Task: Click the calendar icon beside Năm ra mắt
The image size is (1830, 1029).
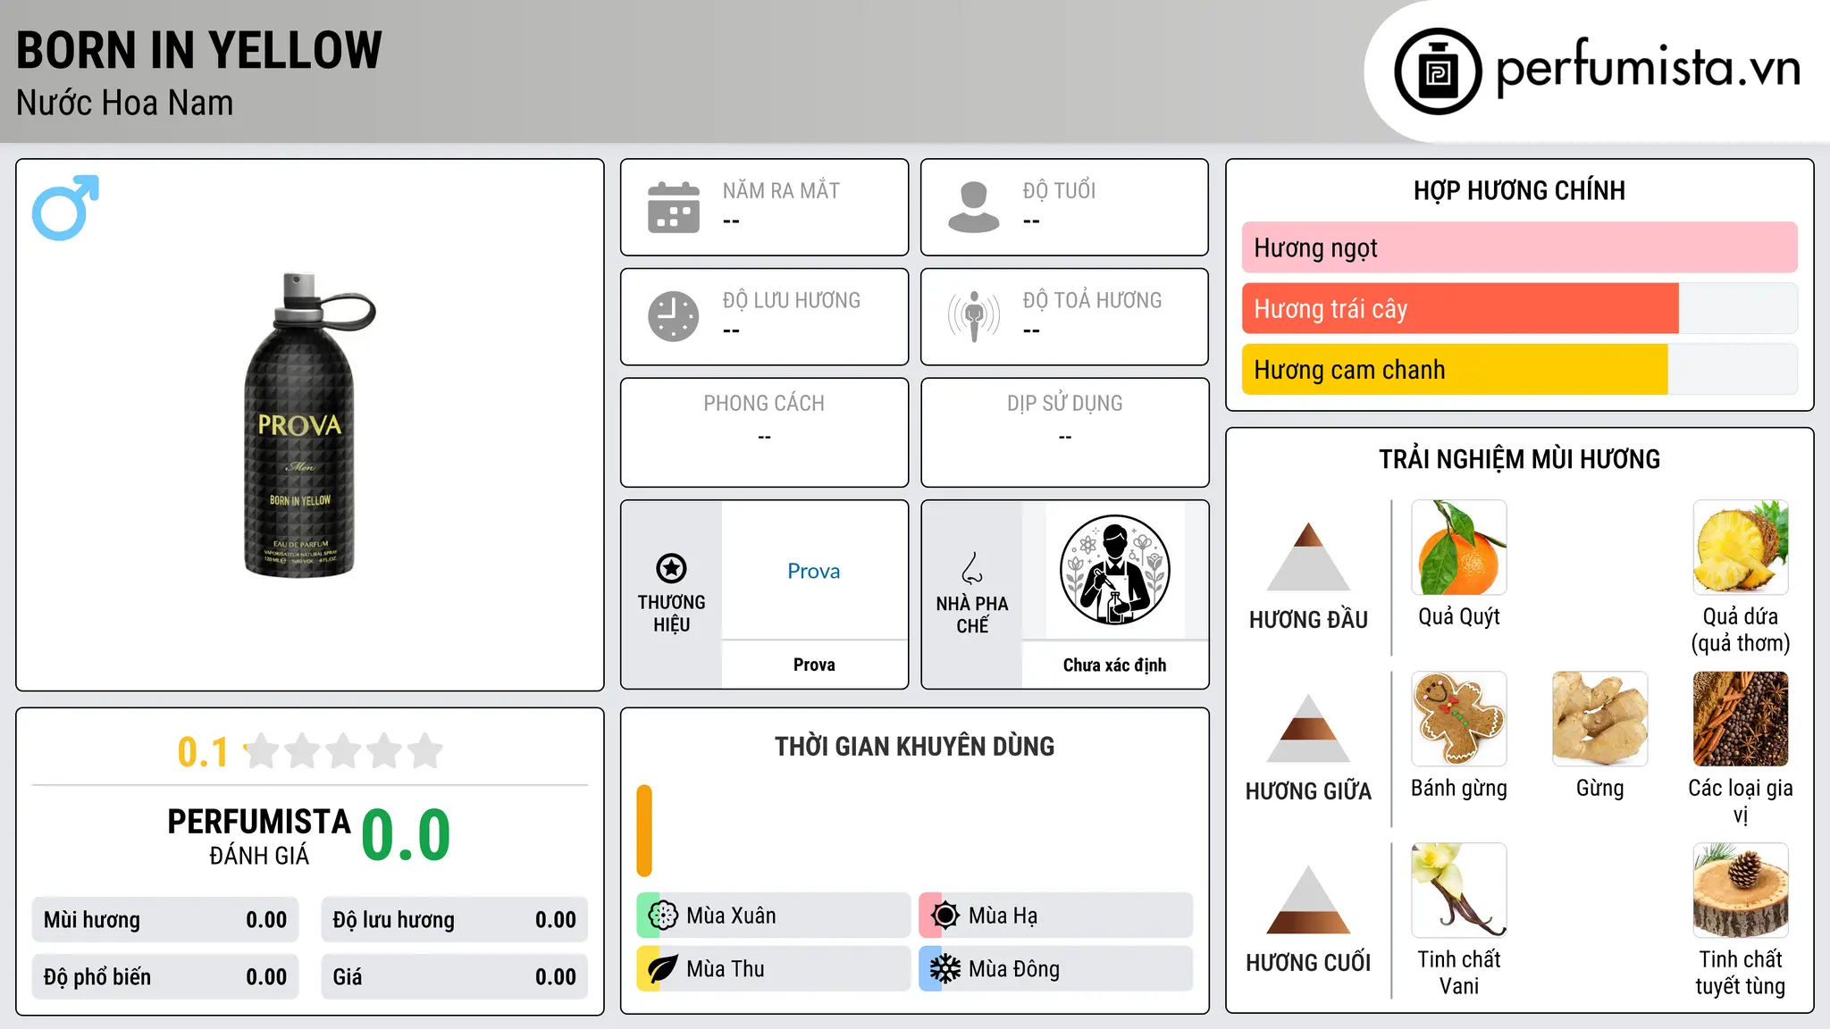Action: (674, 207)
